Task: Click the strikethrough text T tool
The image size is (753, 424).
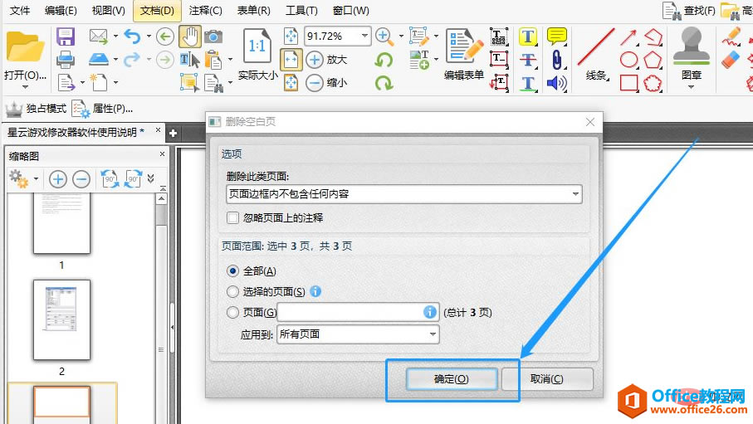Action: tap(528, 60)
